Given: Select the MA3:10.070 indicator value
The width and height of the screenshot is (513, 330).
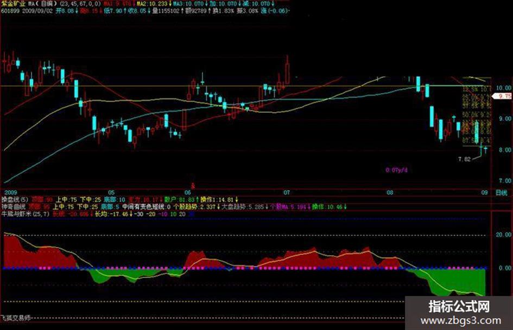Looking at the screenshot, I should [x=189, y=4].
